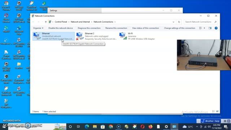Open Google Chrome desktop shortcut
The height and width of the screenshot is (130, 231).
pyautogui.click(x=6, y=6)
